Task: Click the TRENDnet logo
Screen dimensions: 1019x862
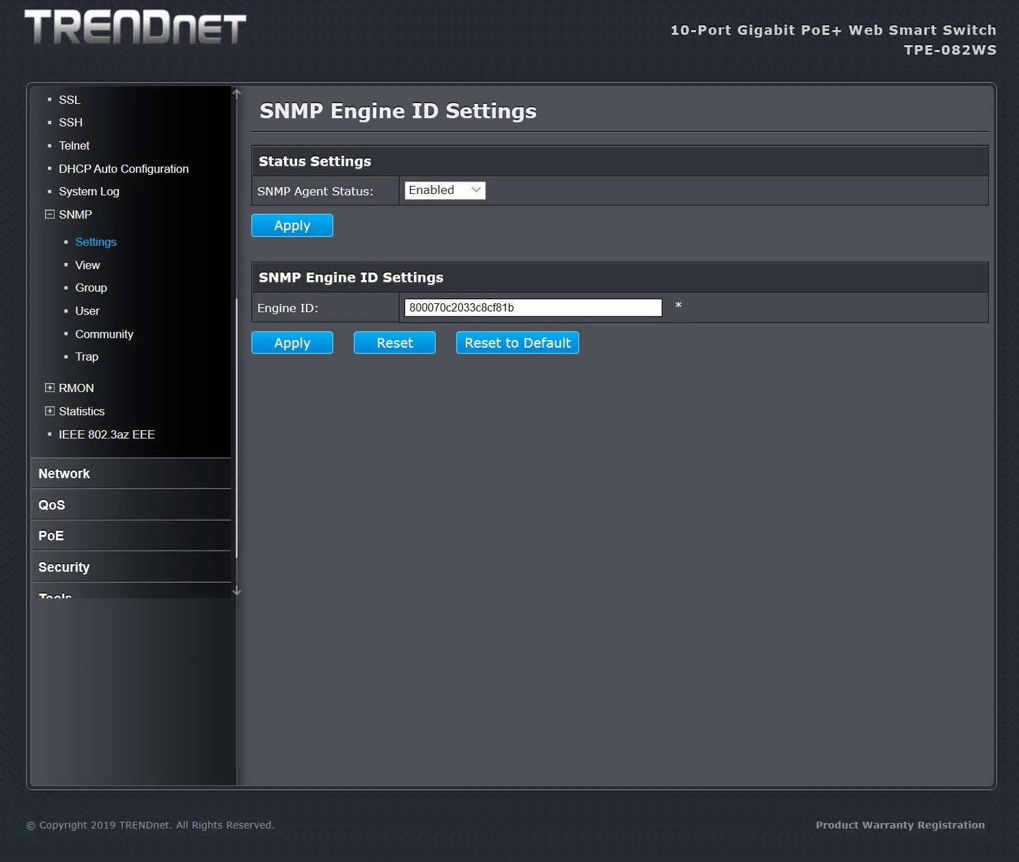Action: click(x=135, y=27)
